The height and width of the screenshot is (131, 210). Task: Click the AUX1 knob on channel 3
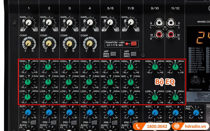(x=69, y=113)
